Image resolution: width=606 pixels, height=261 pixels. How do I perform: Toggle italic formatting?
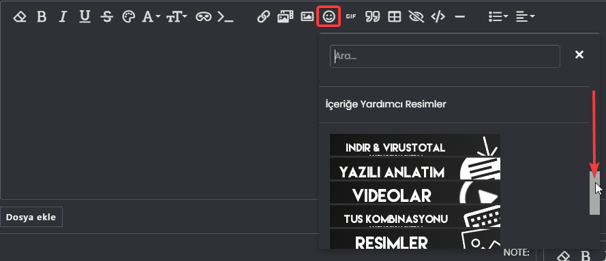[63, 16]
